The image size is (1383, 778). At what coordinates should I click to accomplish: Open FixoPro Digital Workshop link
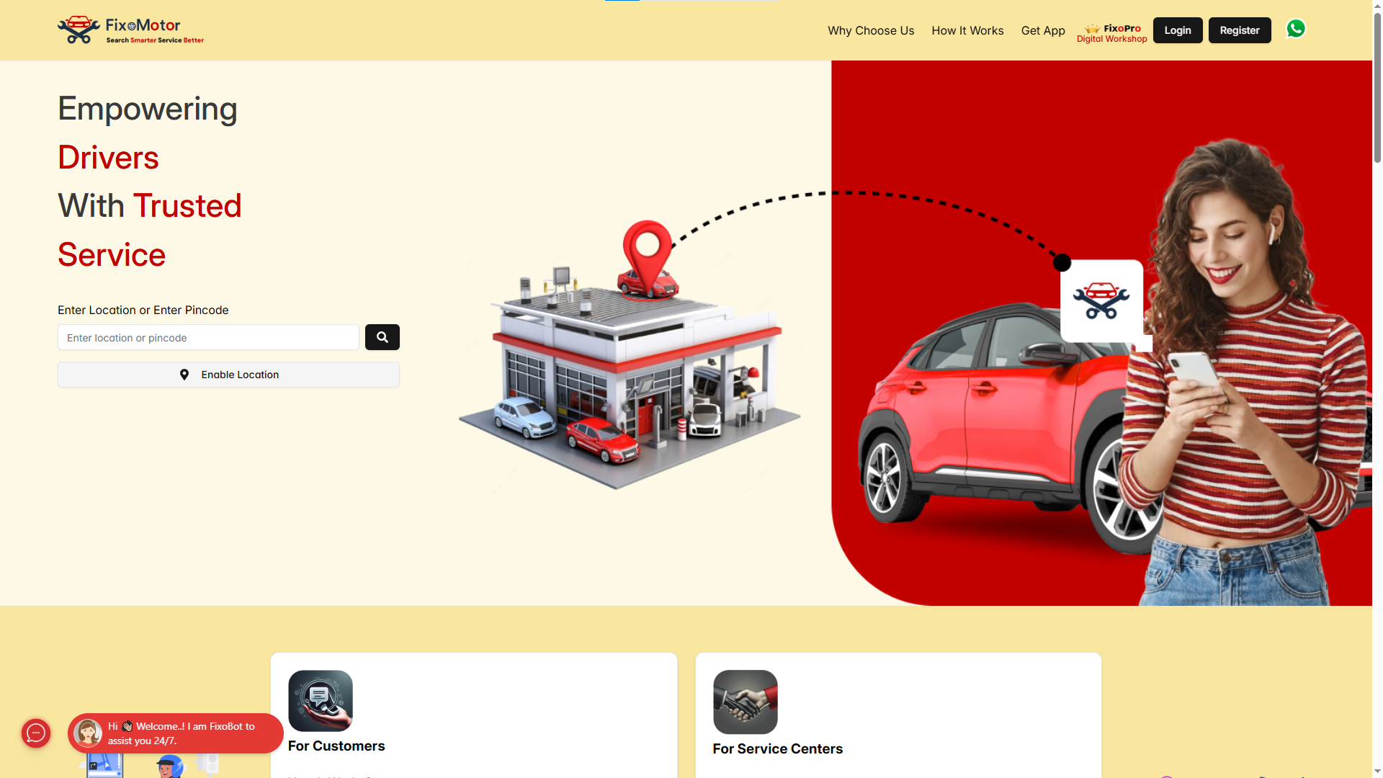coord(1111,33)
